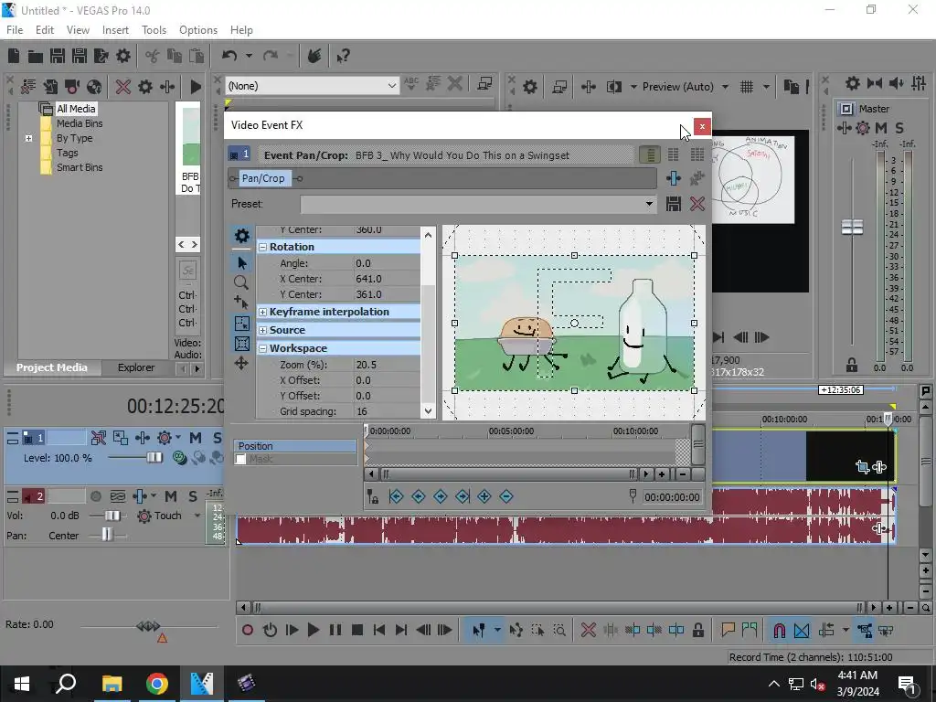This screenshot has width=936, height=702.
Task: Open the Preview (Auto) quality dropdown
Action: 725,87
